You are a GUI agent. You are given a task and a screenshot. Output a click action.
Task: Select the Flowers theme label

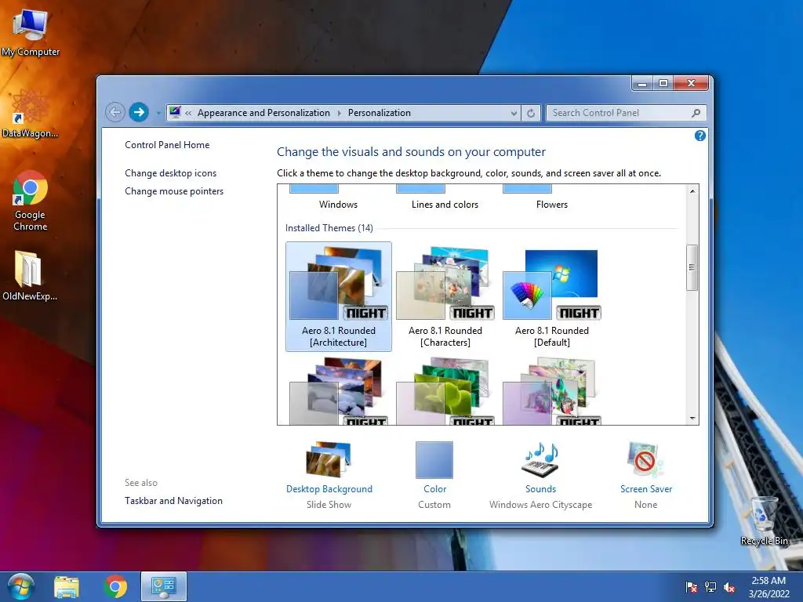tap(551, 205)
